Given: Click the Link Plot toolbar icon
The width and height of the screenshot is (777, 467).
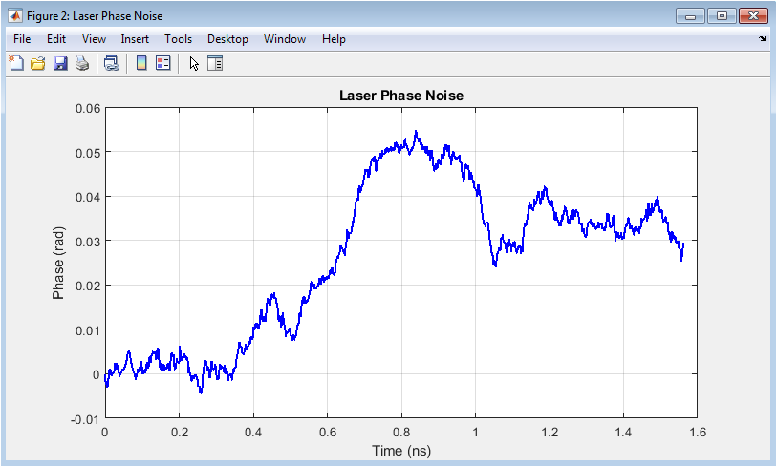Looking at the screenshot, I should (112, 64).
